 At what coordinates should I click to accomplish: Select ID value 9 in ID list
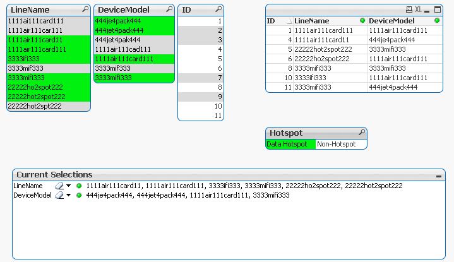(201, 97)
